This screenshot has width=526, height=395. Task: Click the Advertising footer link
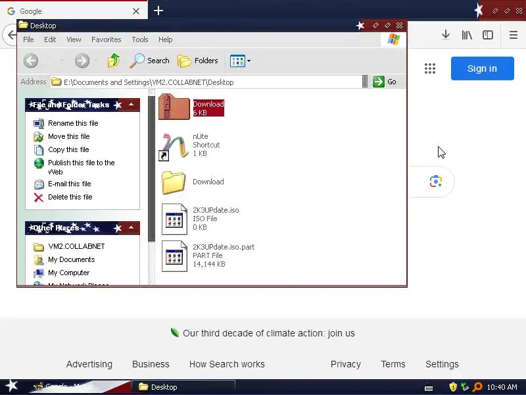tap(89, 364)
